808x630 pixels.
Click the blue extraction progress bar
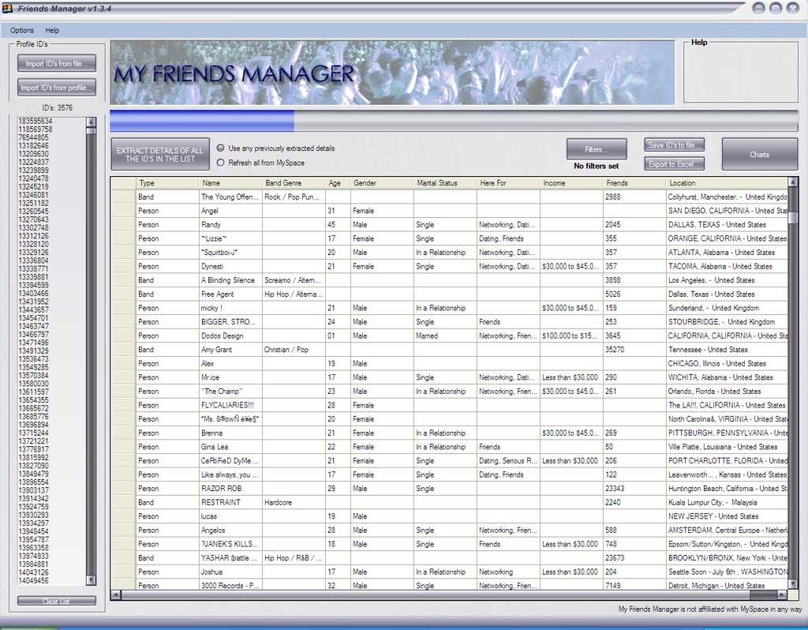click(202, 120)
